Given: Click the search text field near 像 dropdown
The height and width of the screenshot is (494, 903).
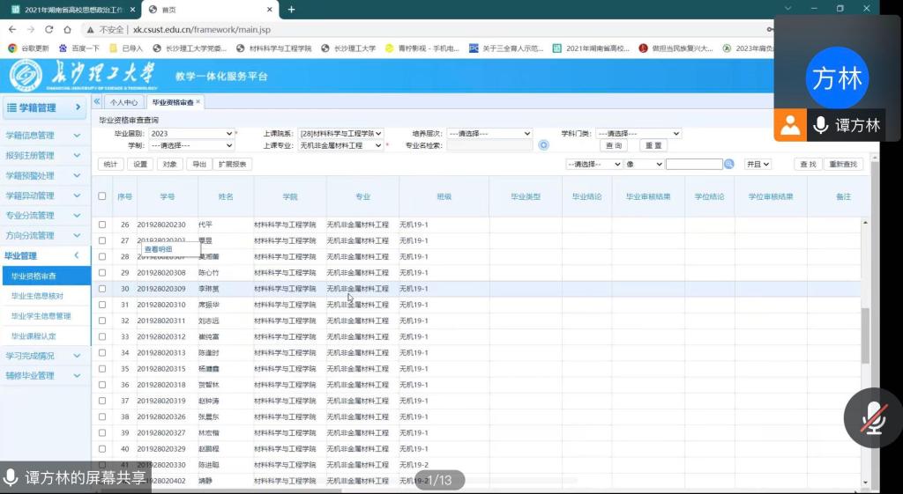Looking at the screenshot, I should [694, 164].
